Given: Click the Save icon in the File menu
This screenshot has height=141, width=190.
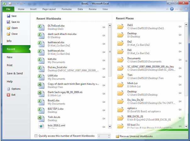Looking at the screenshot, I should [x=8, y=16].
